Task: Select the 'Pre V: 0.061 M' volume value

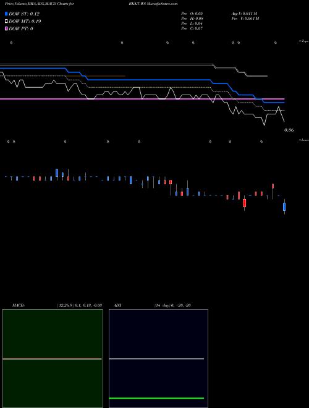Action: click(245, 19)
